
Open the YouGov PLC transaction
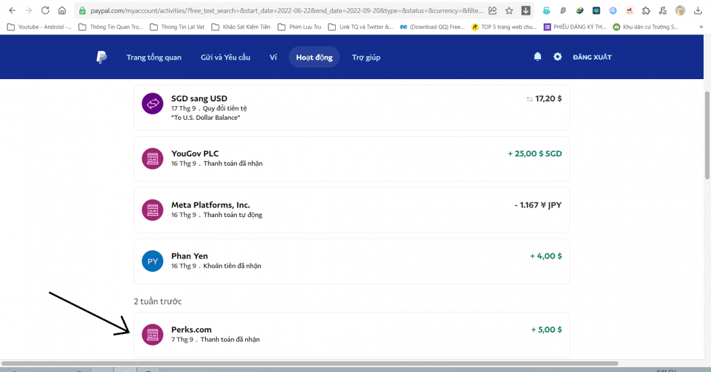(351, 159)
